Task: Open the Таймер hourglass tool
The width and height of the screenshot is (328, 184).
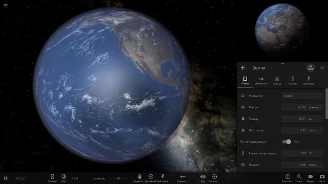Action: click(x=52, y=178)
